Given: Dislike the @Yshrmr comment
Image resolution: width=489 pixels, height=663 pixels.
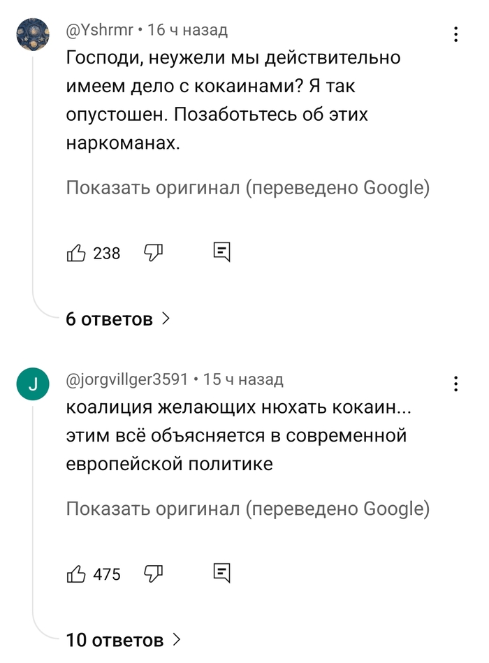Looking at the screenshot, I should click(x=153, y=253).
